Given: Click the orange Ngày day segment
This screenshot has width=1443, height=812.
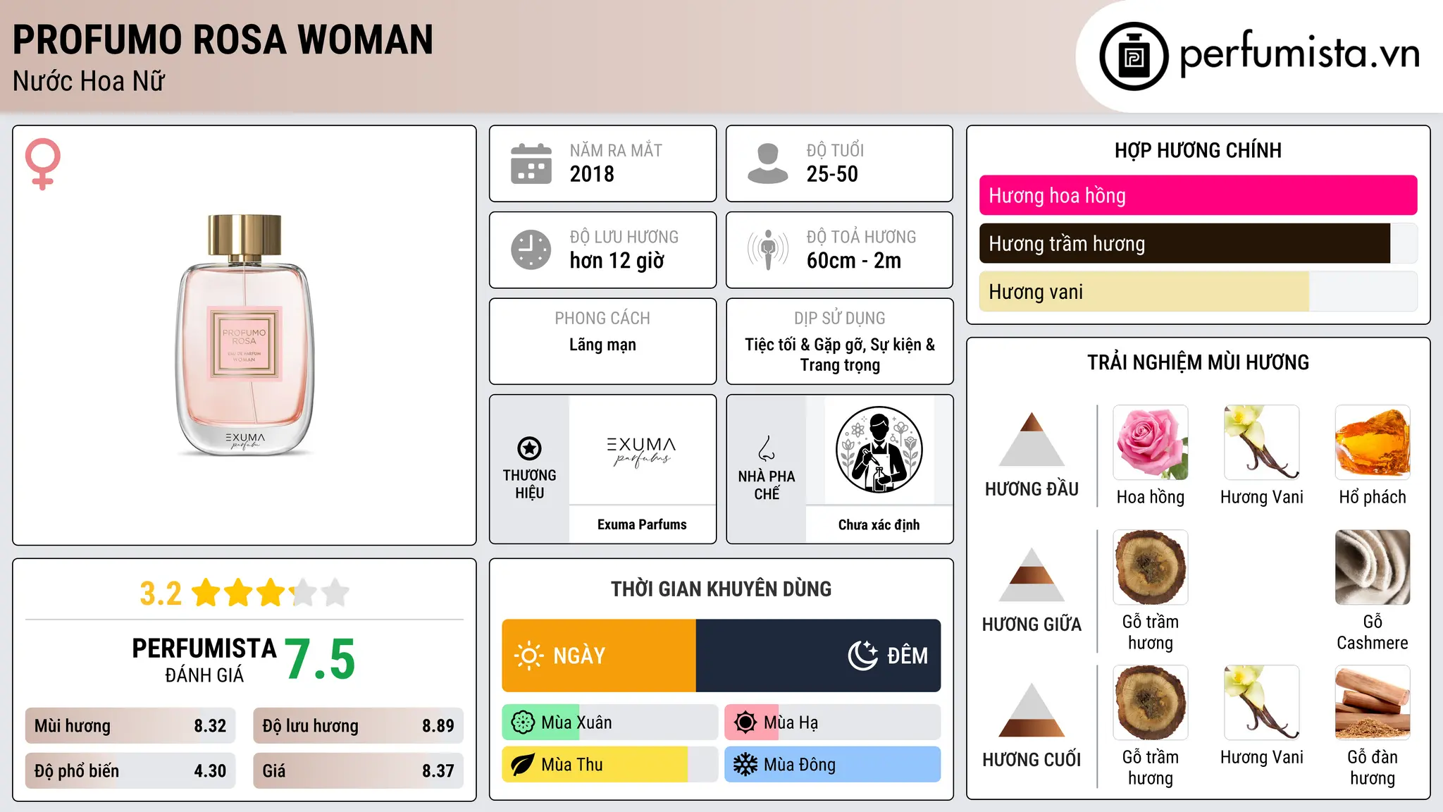Looking at the screenshot, I should point(599,656).
